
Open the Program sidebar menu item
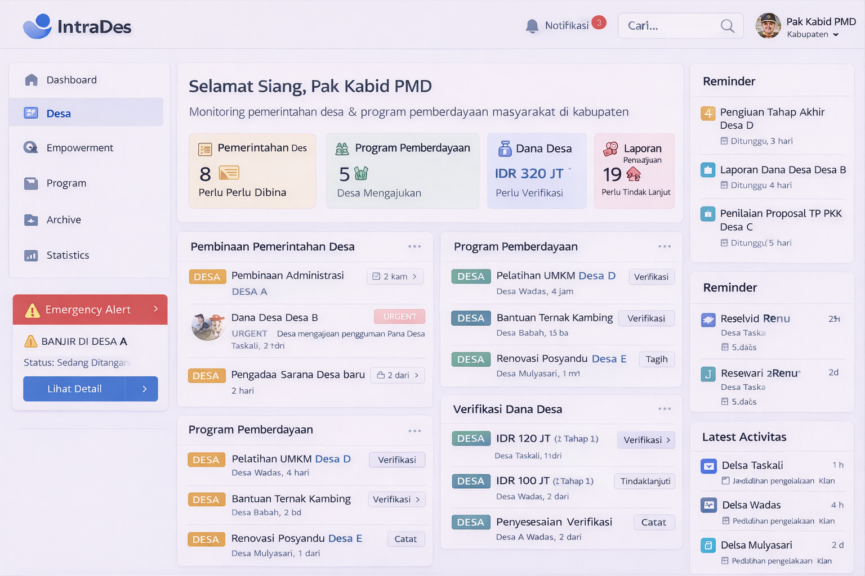(66, 183)
